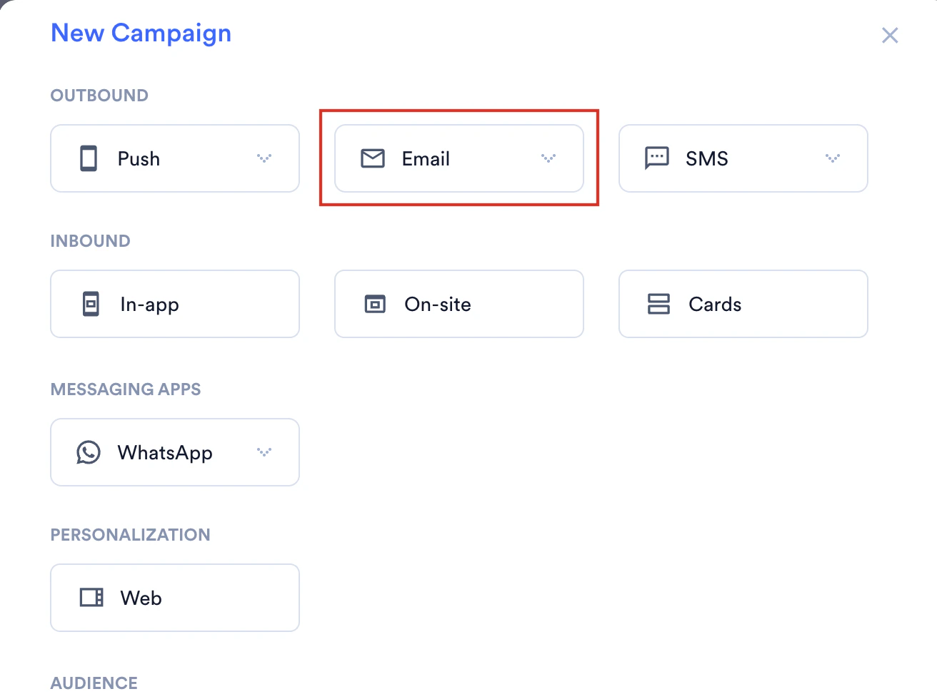The width and height of the screenshot is (937, 699).
Task: Select the WhatsApp label text
Action: click(165, 453)
